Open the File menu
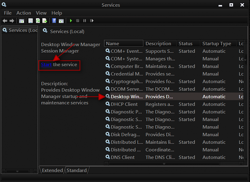The height and width of the screenshot is (182, 250). (8, 13)
